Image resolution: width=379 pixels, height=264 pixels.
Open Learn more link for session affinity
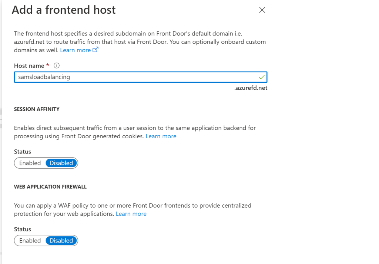tap(161, 136)
